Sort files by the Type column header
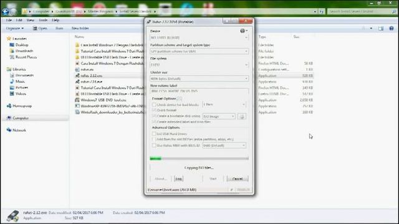Screen dimensions: 399x224 coord(262,37)
